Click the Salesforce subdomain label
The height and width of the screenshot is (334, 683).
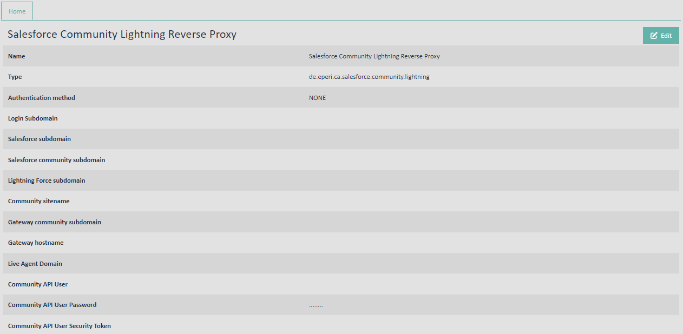pyautogui.click(x=40, y=139)
